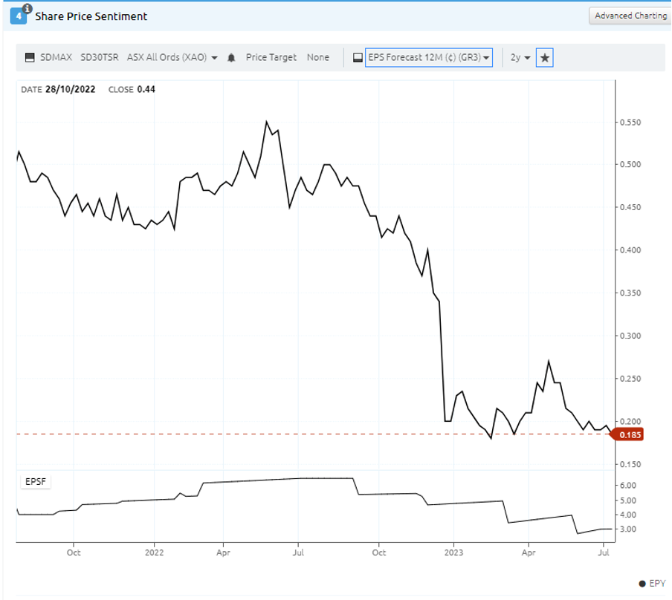Click the EPSF indicator label
Screen dimensions: 672x600
[36, 482]
